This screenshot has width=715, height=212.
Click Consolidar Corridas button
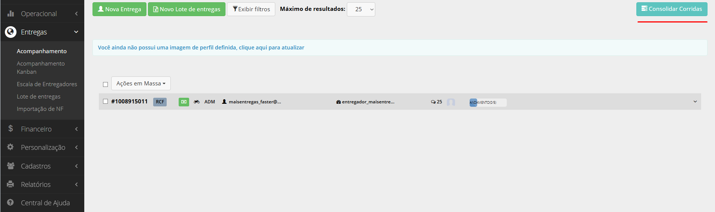(672, 9)
